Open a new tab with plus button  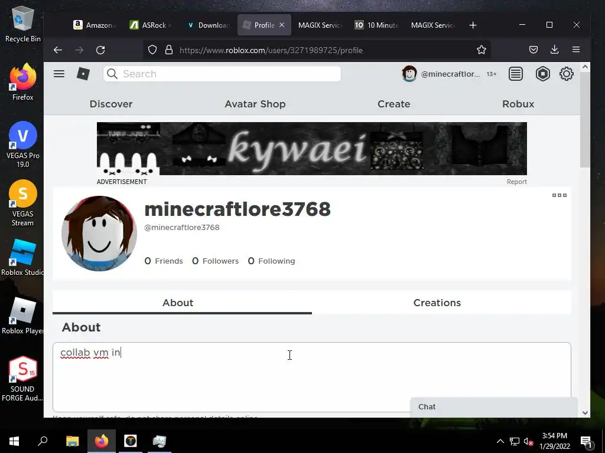[473, 25]
